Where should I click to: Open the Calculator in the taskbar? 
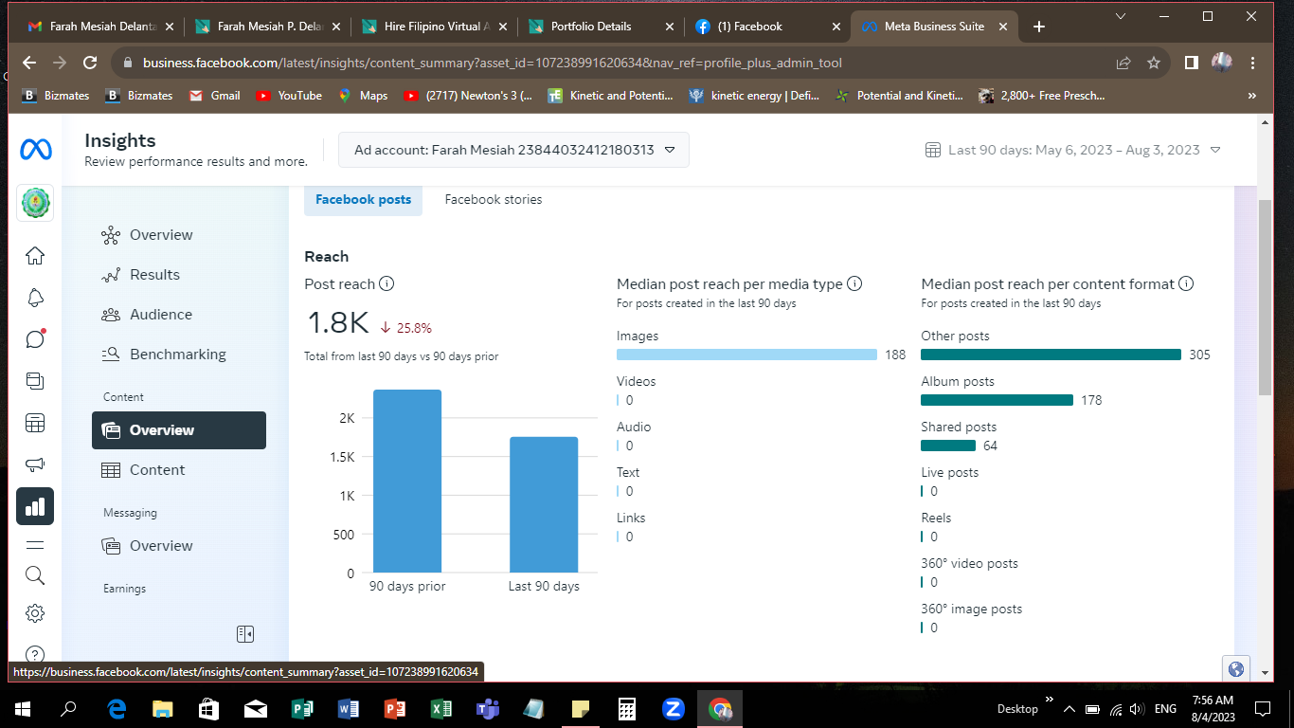click(x=626, y=709)
